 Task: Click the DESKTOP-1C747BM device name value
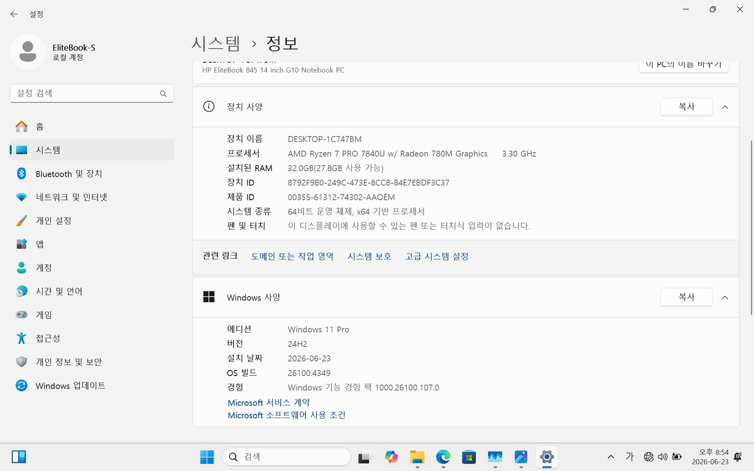click(325, 139)
